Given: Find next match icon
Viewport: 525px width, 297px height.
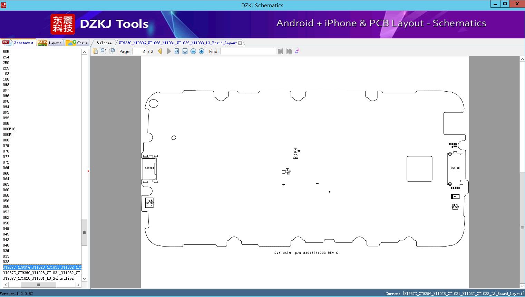Looking at the screenshot, I should (289, 51).
